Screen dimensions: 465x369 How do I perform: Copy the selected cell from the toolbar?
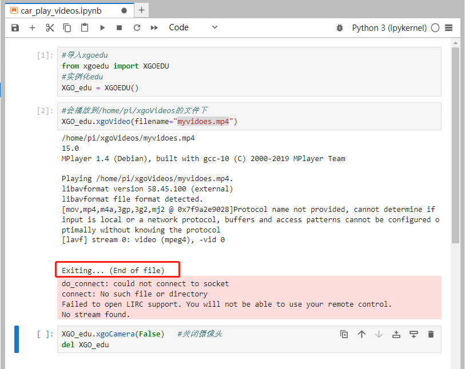[67, 28]
